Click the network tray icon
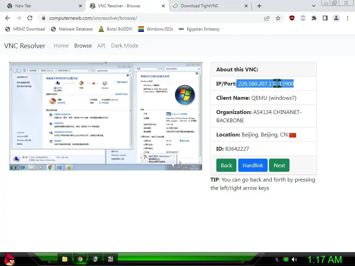This screenshot has height=266, width=355. pos(286,260)
